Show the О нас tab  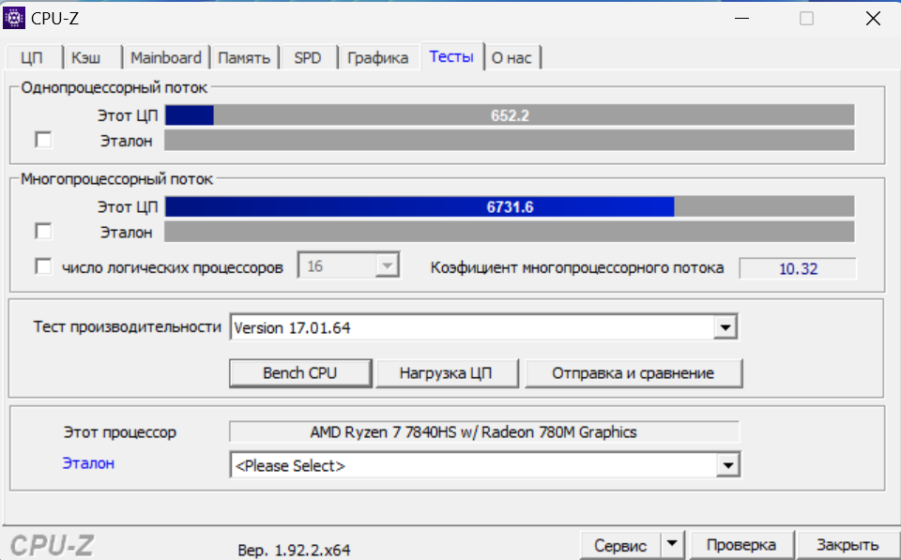pyautogui.click(x=512, y=58)
